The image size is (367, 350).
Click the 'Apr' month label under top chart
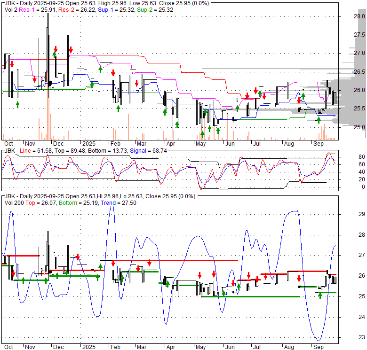click(171, 144)
